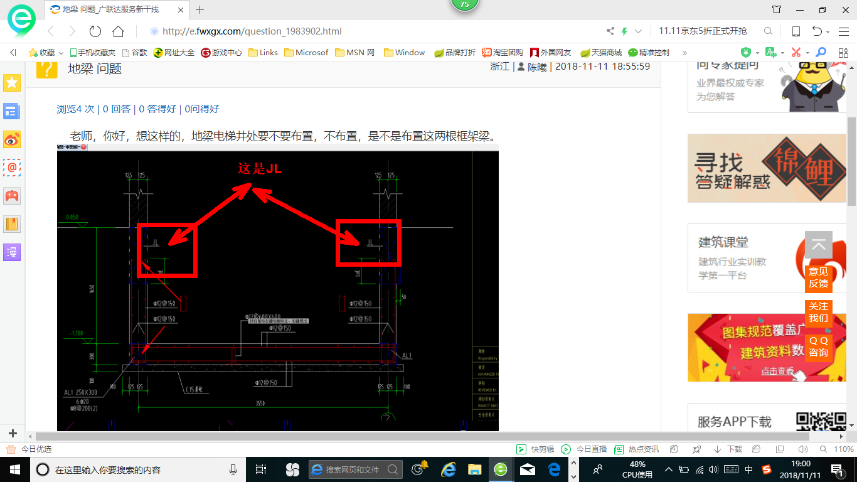Open the mail @ sidebar icon
The width and height of the screenshot is (857, 482).
[12, 168]
